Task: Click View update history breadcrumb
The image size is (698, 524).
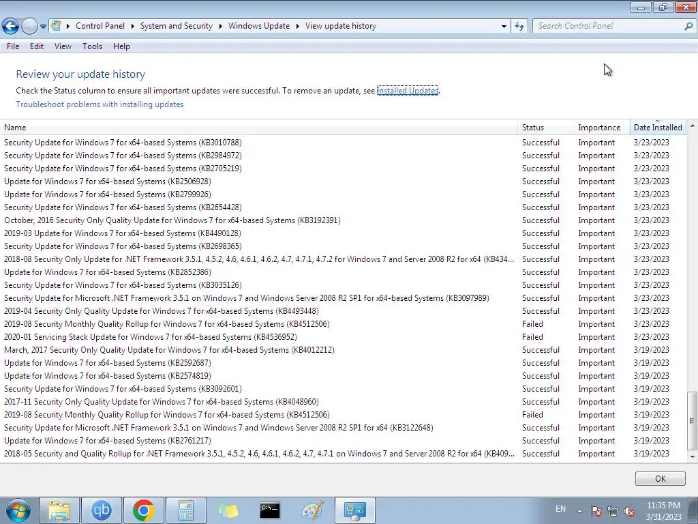Action: [341, 26]
